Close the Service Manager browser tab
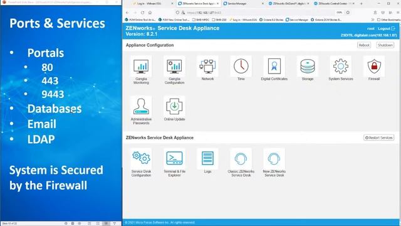Image resolution: width=401 pixels, height=226 pixels. pyautogui.click(x=263, y=4)
